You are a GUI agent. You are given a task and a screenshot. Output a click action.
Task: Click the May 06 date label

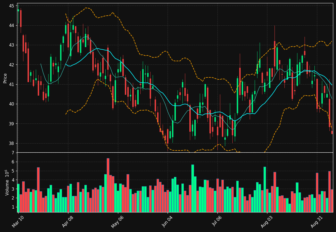point(117,222)
